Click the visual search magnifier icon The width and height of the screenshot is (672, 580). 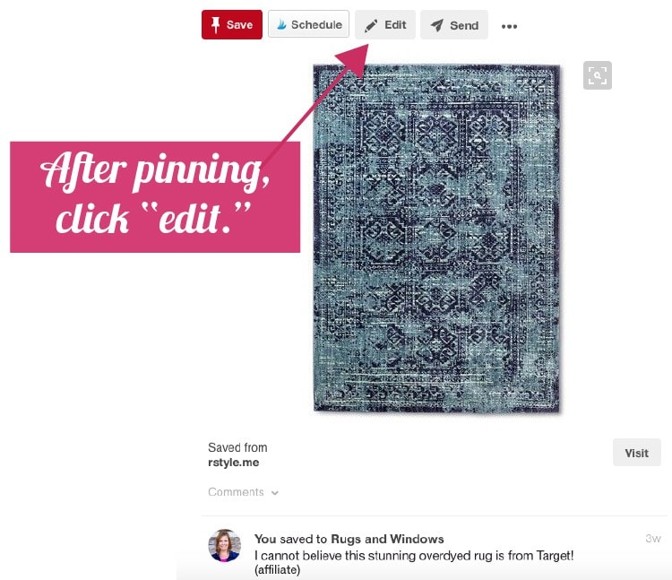pos(598,76)
